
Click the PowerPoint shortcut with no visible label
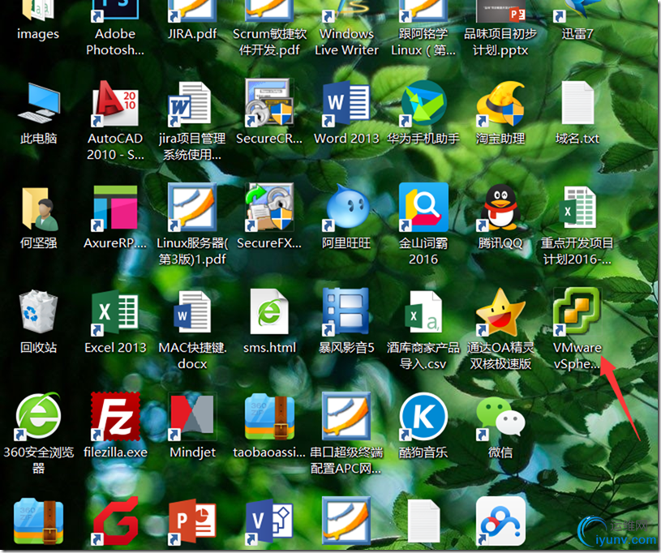(x=192, y=521)
